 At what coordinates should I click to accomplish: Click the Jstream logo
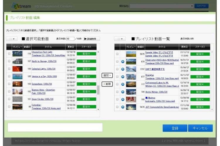click(21, 6)
